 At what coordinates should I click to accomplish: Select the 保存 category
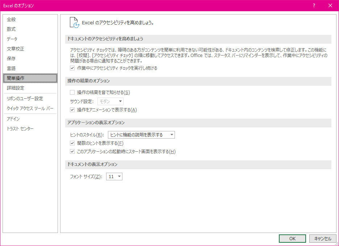(30, 59)
